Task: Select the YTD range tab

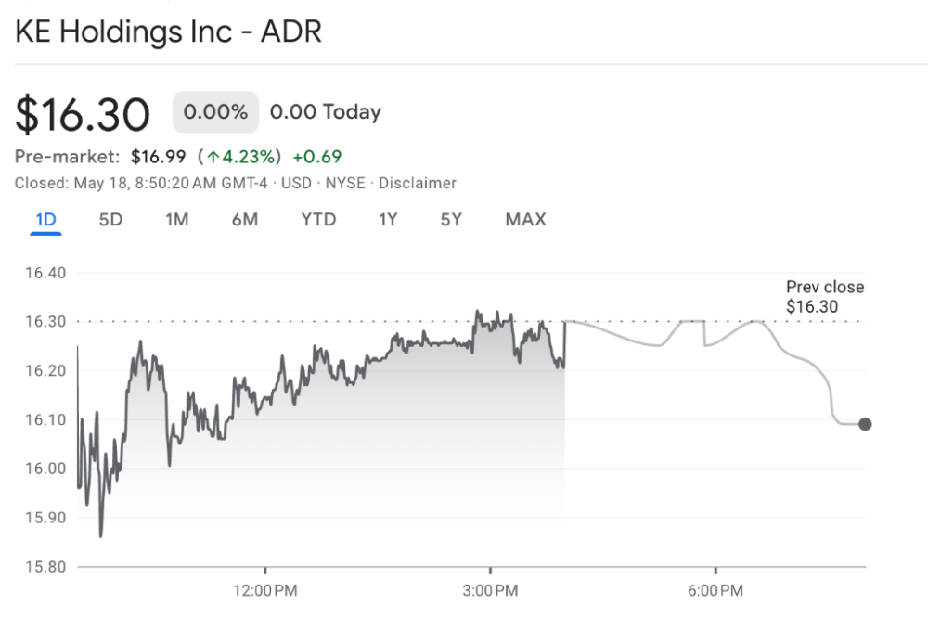Action: [x=318, y=220]
